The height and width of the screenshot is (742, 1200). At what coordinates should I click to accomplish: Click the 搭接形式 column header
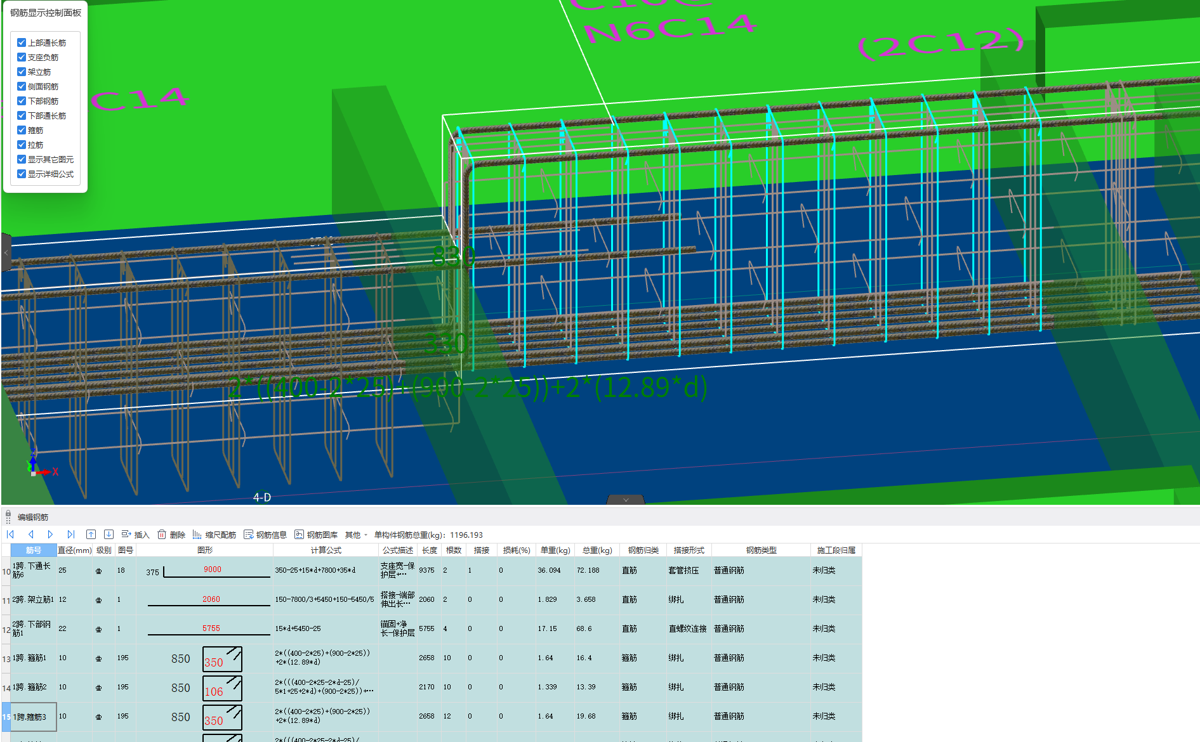pos(689,550)
